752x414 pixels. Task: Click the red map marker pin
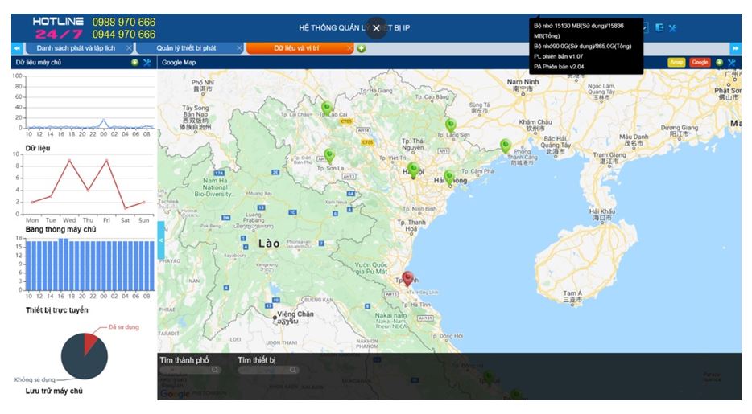(407, 278)
